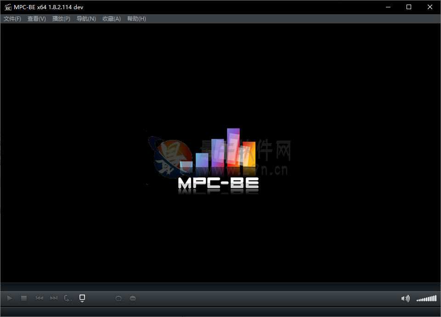Open the 导航(N) menu
This screenshot has width=441, height=317.
click(x=86, y=19)
